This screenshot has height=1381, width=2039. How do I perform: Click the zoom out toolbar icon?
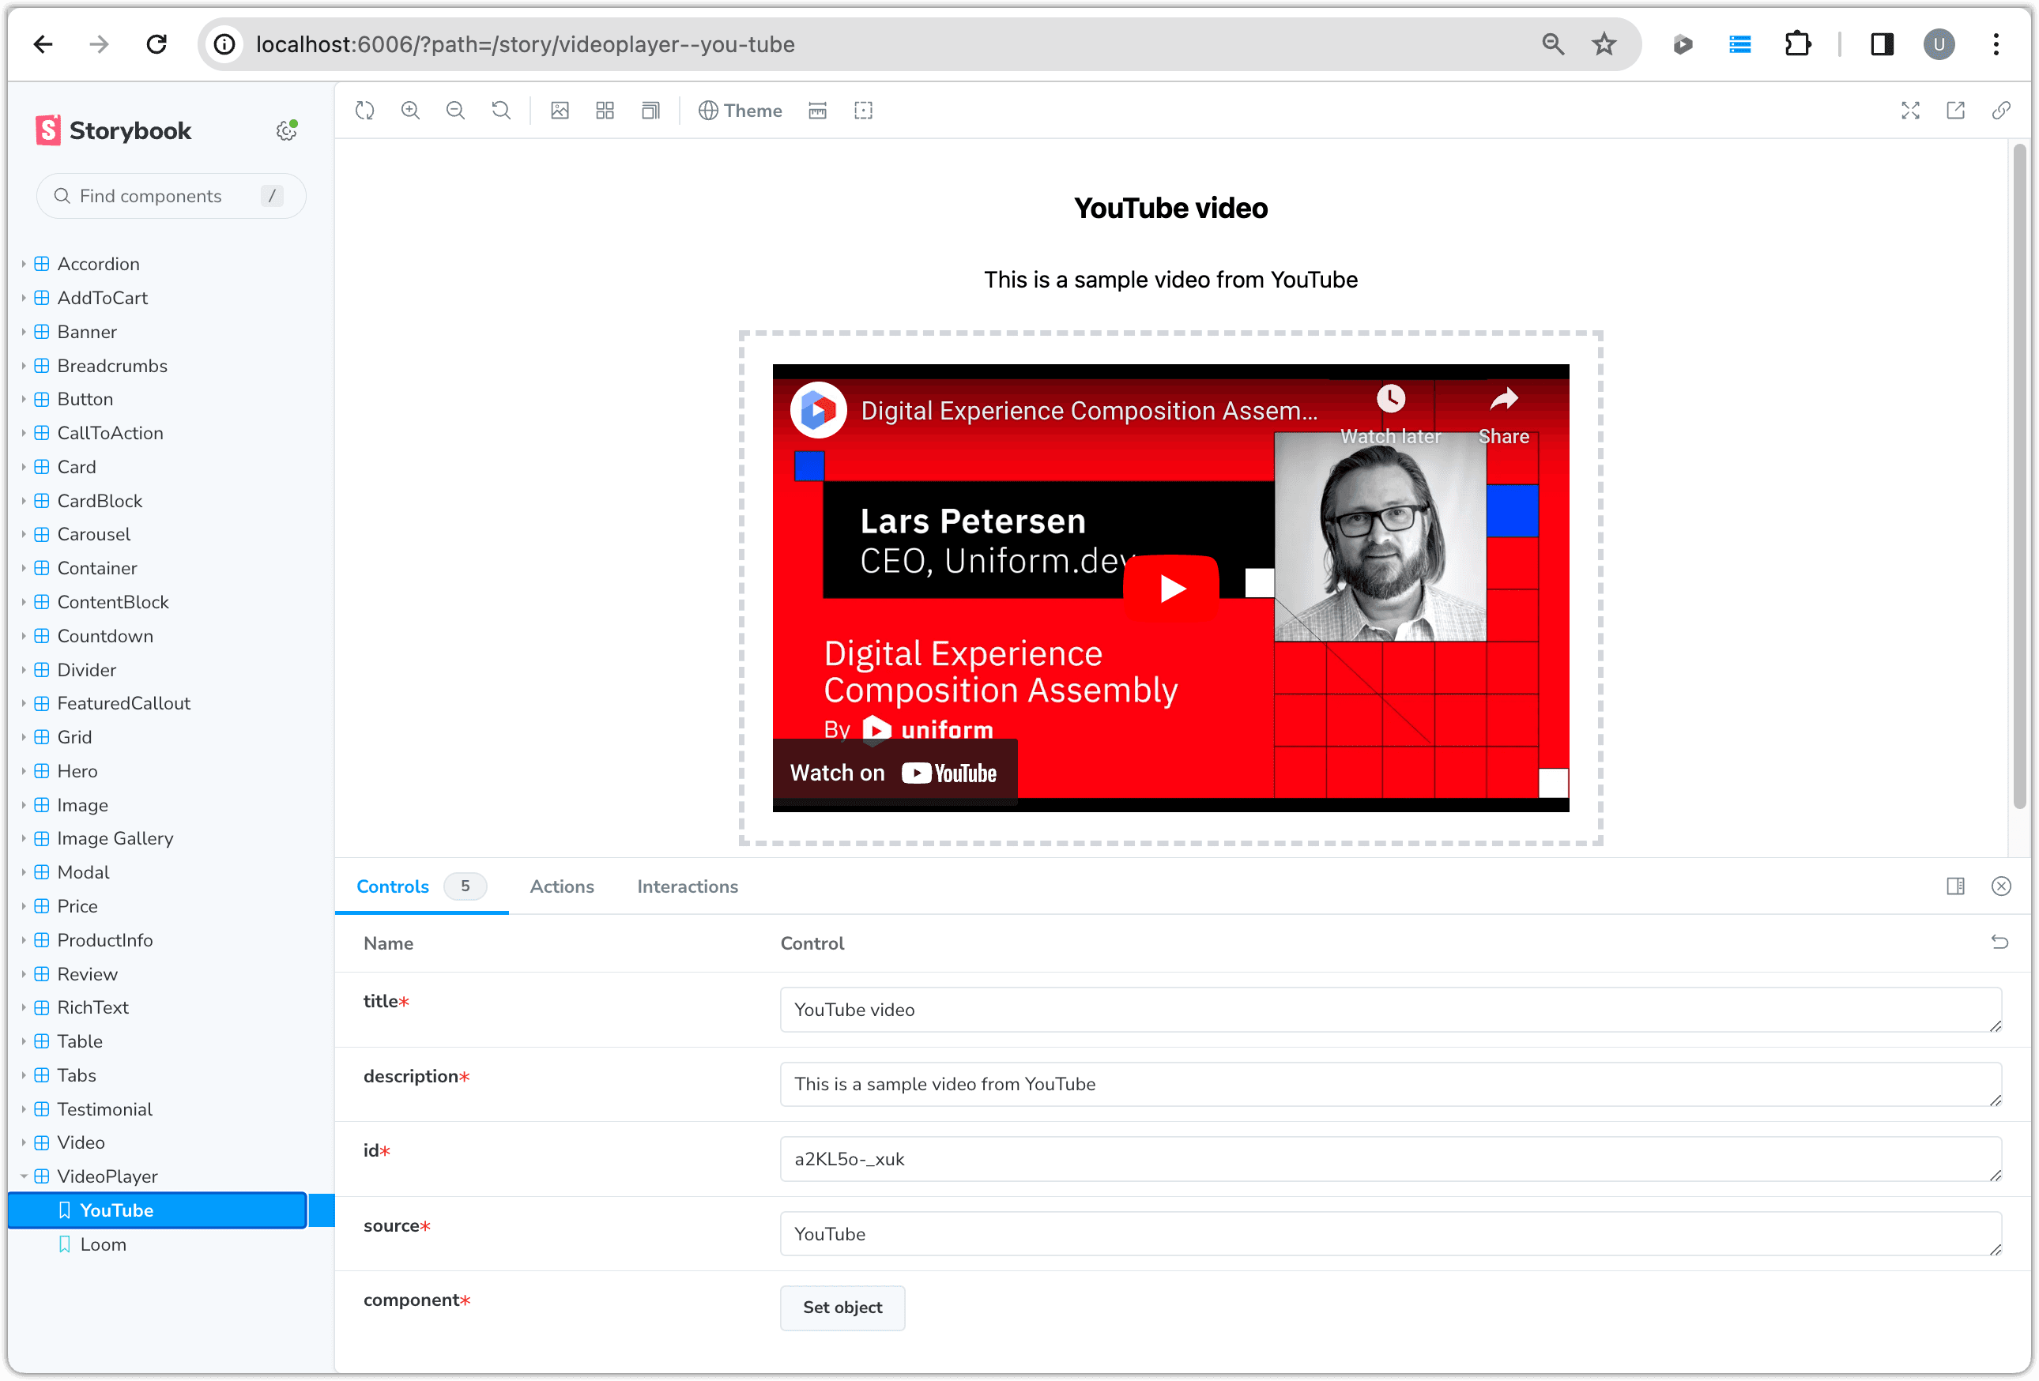[x=455, y=111]
